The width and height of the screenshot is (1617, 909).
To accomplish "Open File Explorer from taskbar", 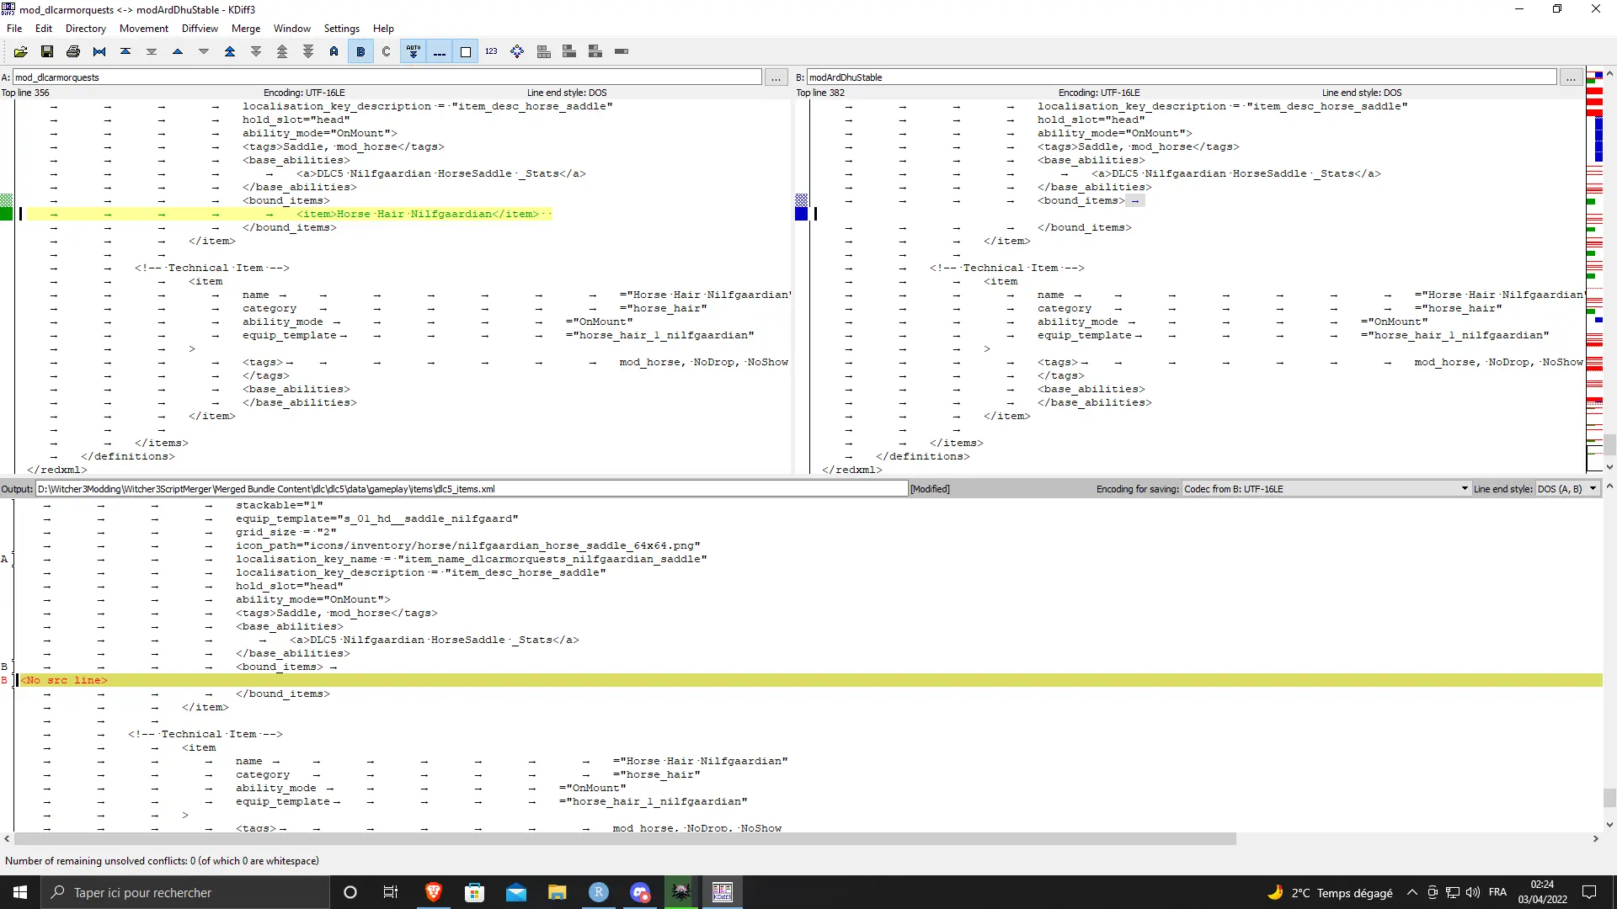I will 558,892.
